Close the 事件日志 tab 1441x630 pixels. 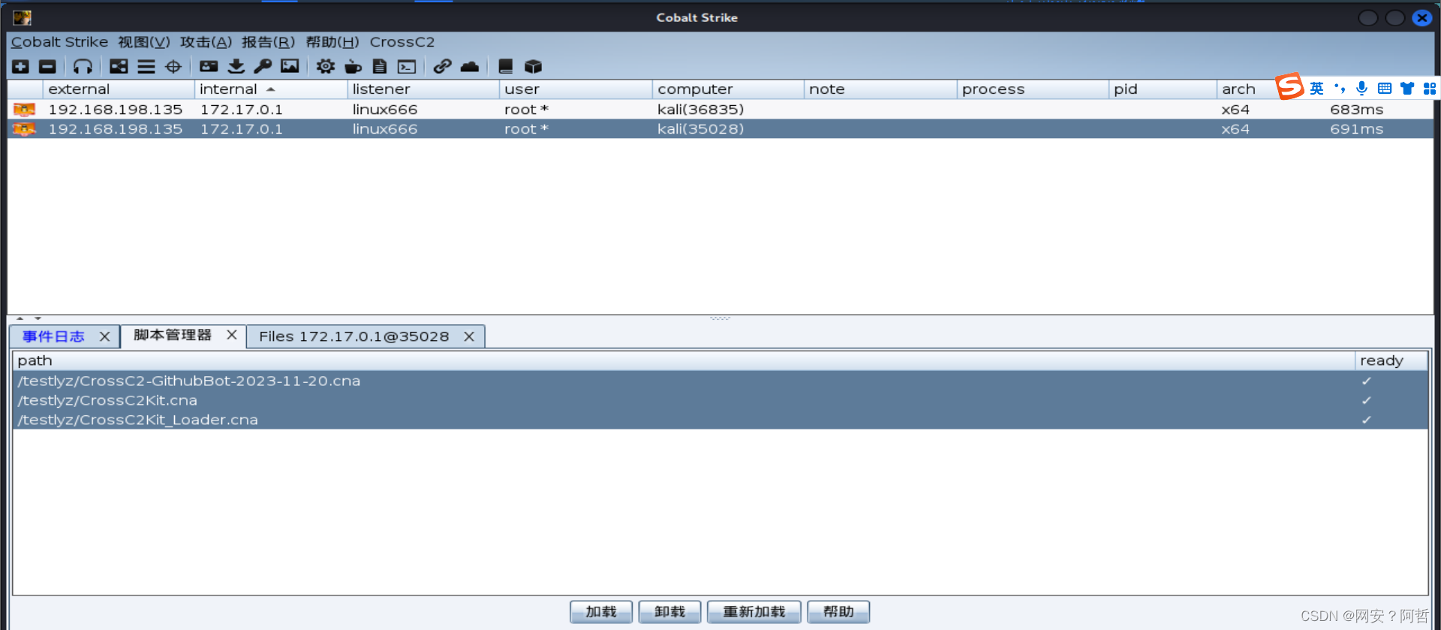(105, 336)
